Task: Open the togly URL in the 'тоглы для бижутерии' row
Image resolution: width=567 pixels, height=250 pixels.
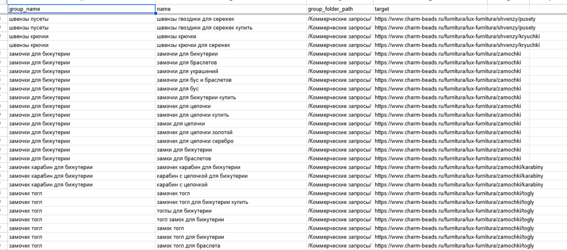Action: click(454, 211)
